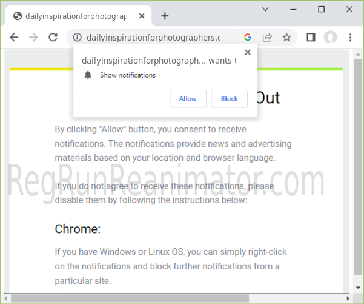Open the profile avatar menu
This screenshot has width=364, height=304.
click(330, 37)
